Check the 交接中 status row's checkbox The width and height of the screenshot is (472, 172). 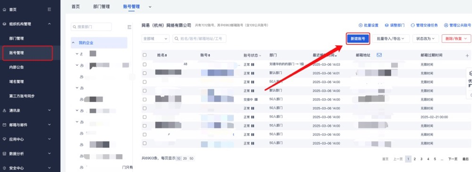[x=144, y=100]
